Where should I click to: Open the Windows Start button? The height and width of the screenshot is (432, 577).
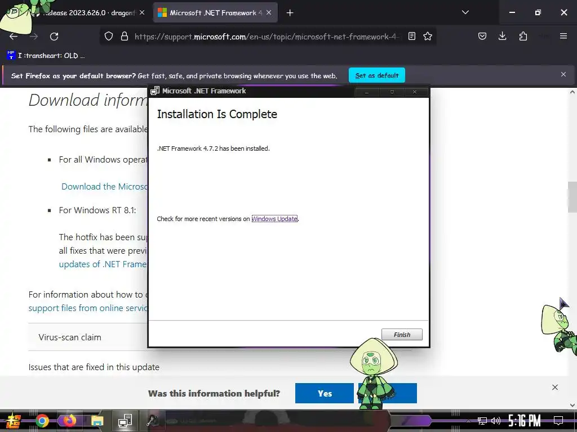click(13, 421)
